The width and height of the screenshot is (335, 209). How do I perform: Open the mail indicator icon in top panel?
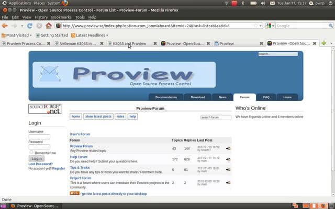[x=272, y=3]
